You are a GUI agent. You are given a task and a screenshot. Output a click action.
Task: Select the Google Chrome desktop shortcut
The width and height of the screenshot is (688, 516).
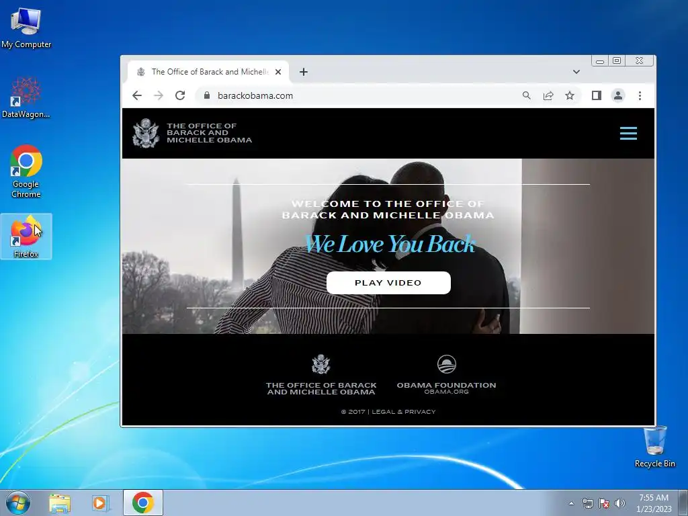[26, 171]
